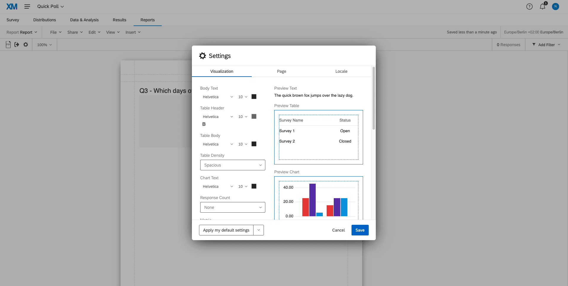Go to the Survey tab
This screenshot has width=568, height=286.
[13, 20]
